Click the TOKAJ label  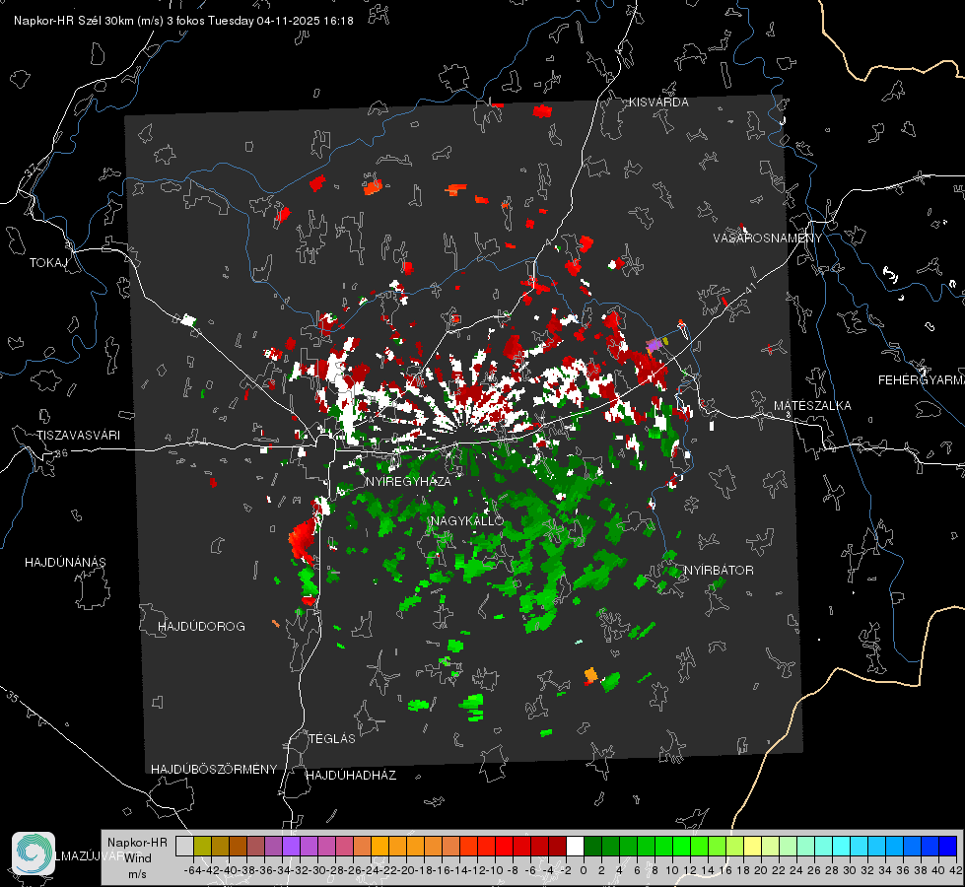pos(47,263)
